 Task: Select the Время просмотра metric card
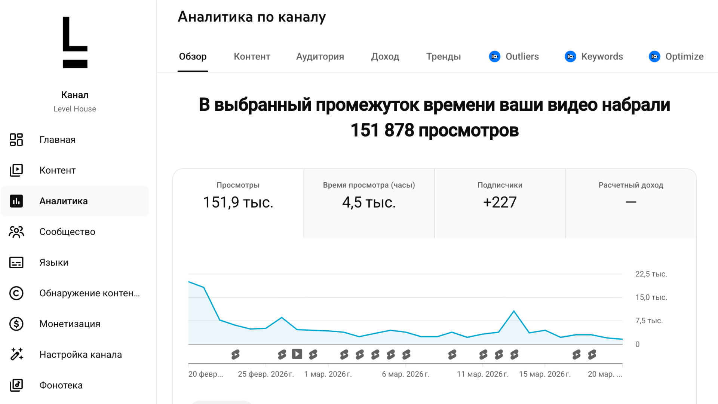click(x=369, y=202)
